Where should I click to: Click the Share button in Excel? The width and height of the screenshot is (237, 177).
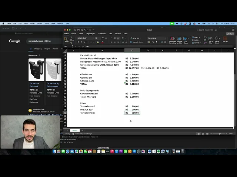[x=230, y=34]
